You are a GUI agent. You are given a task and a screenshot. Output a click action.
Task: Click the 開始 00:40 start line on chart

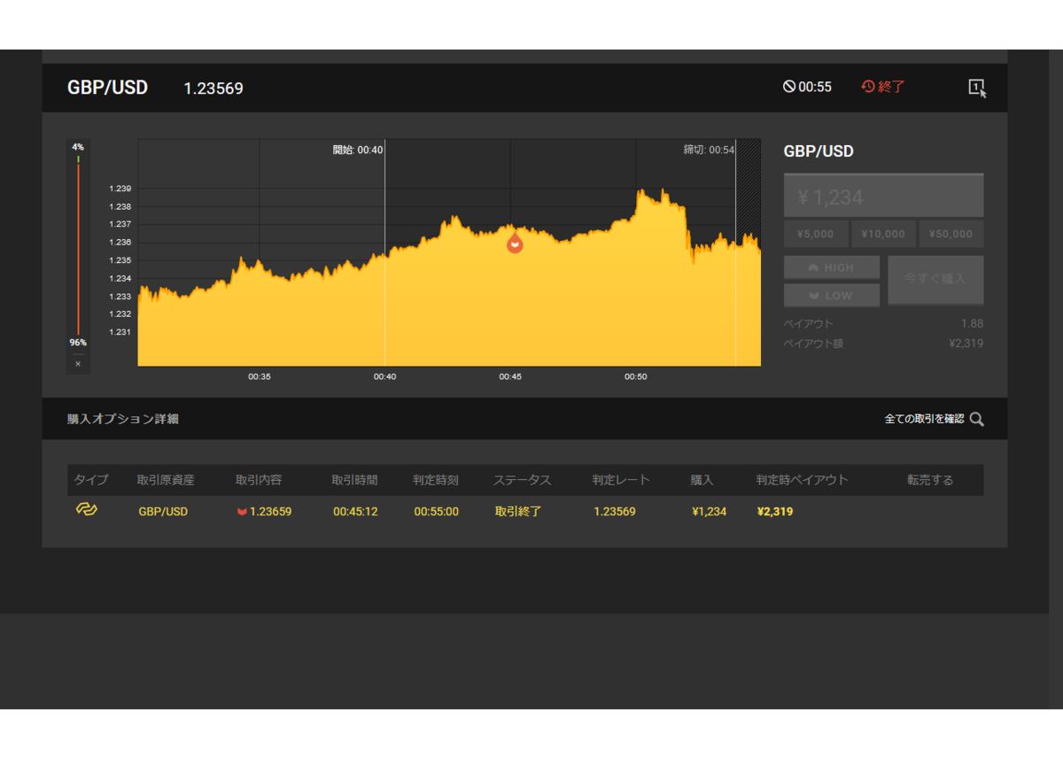click(384, 252)
